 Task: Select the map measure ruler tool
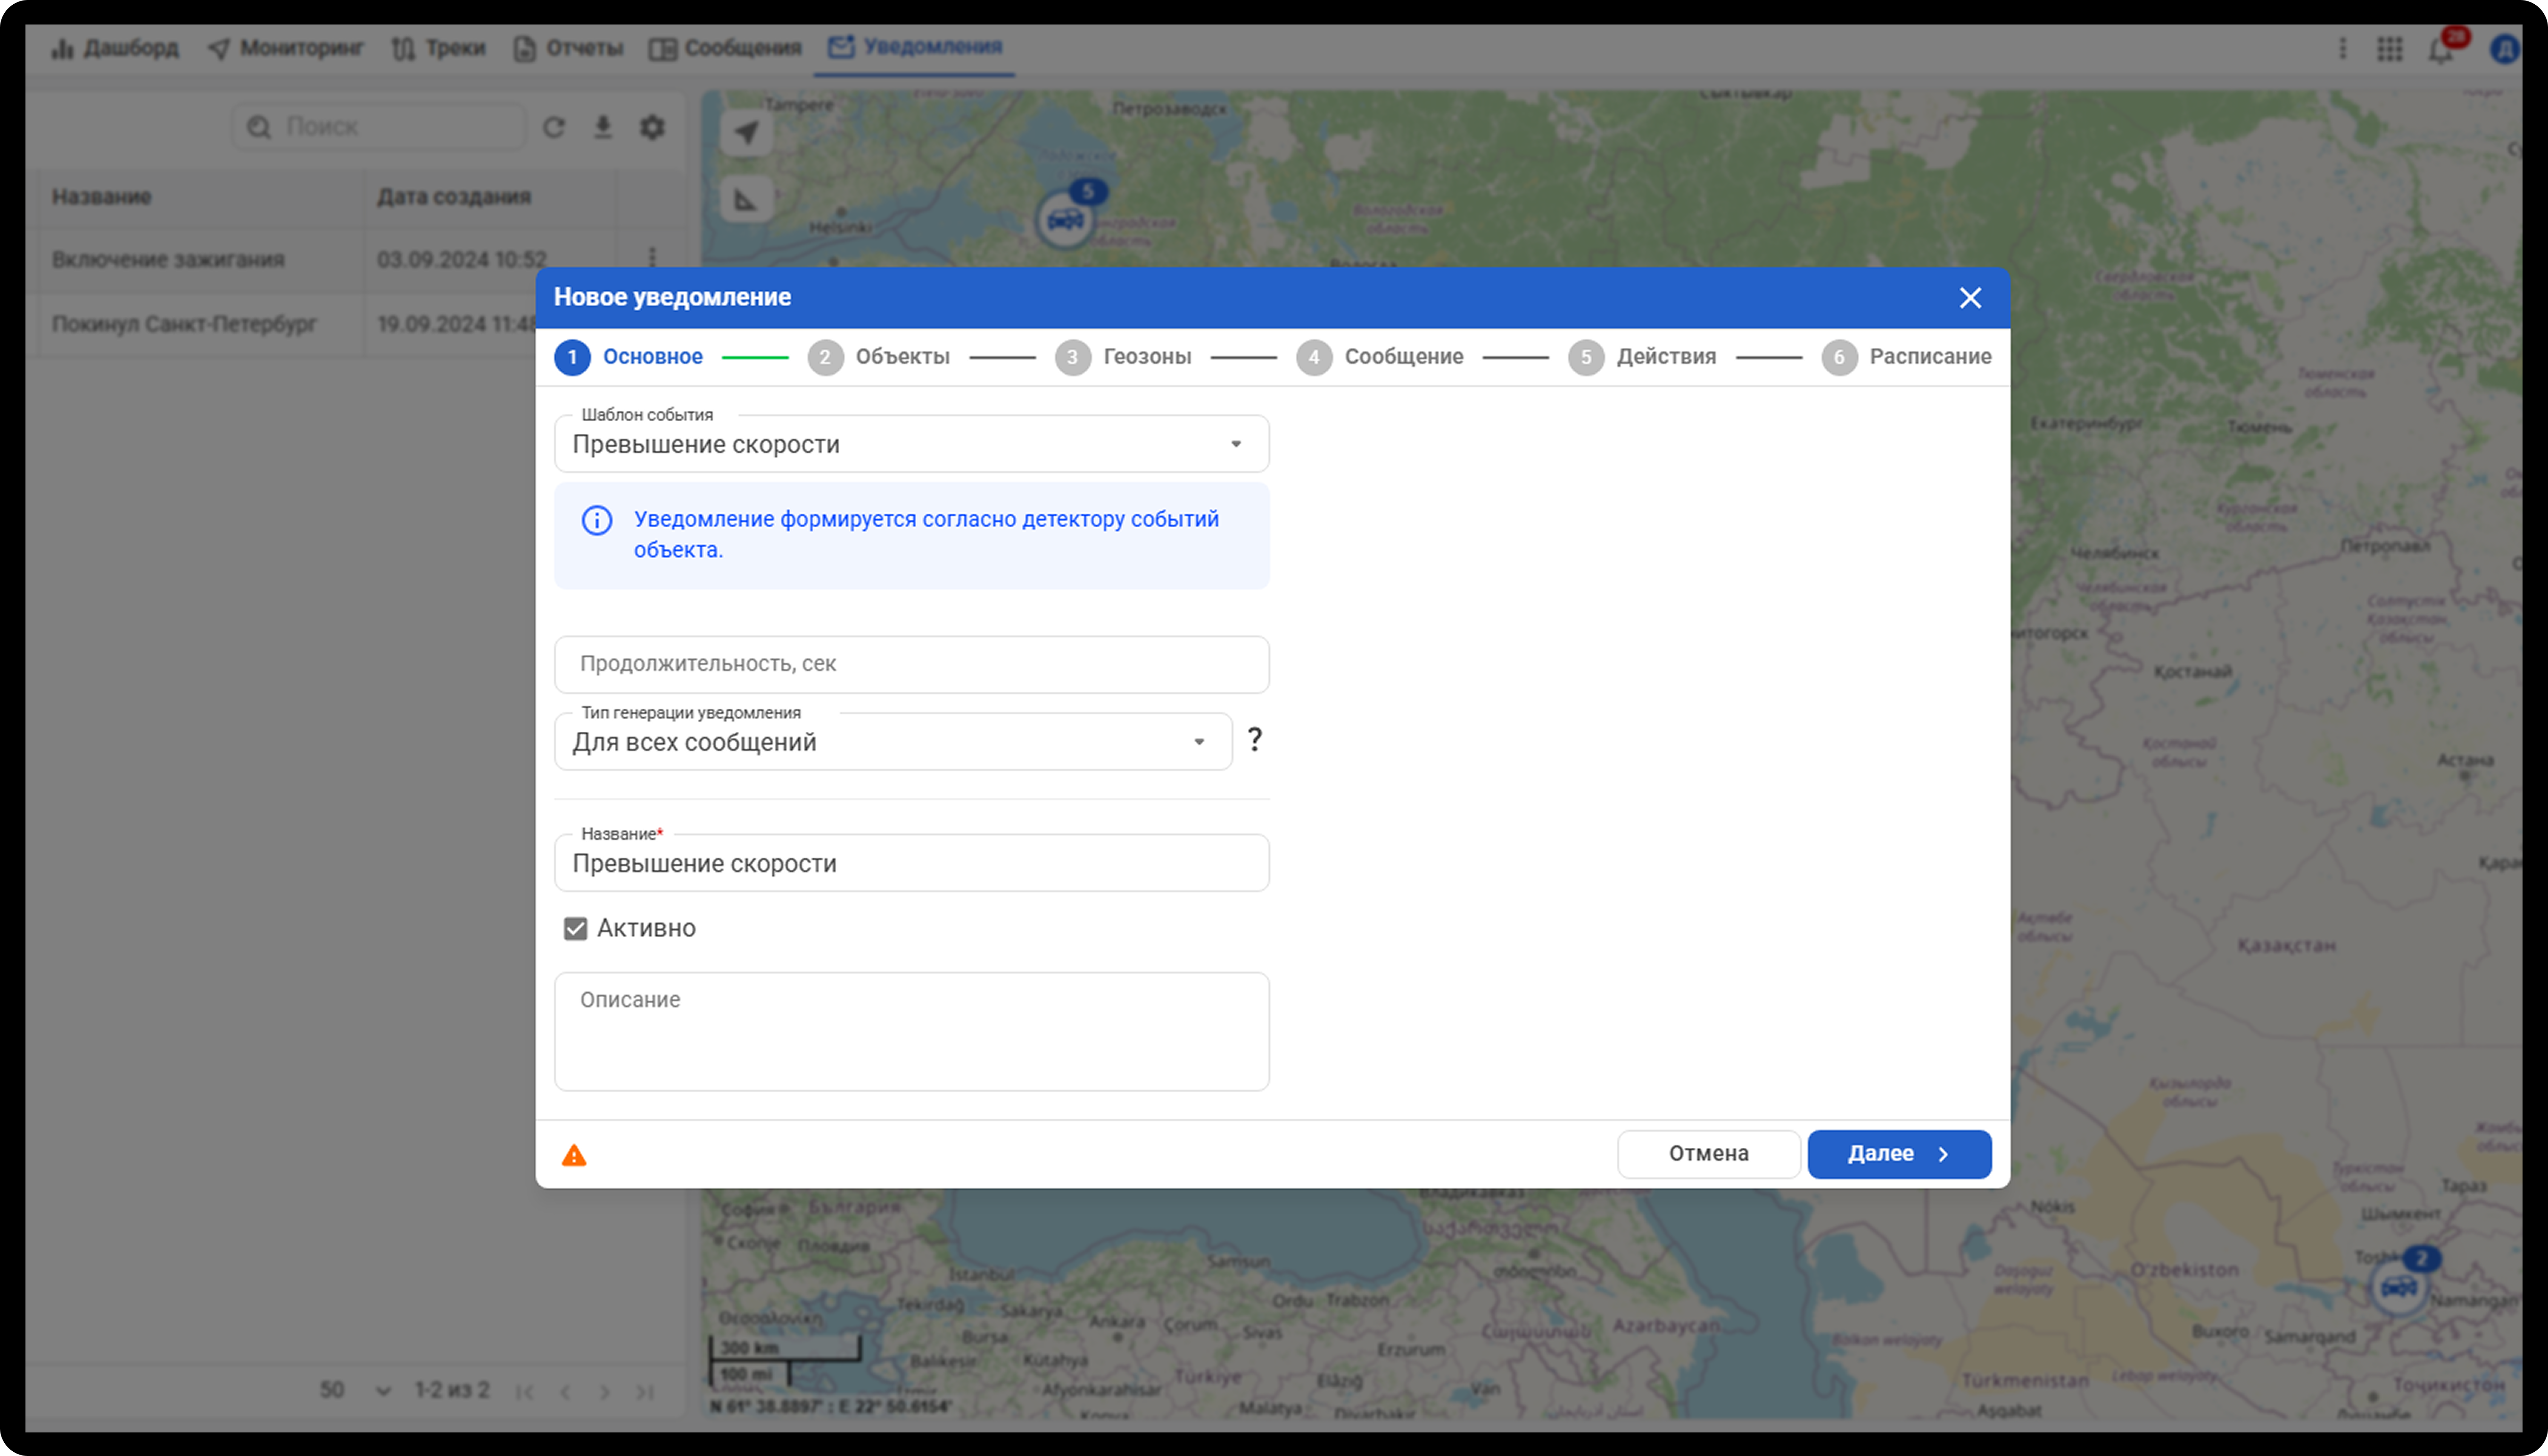pyautogui.click(x=746, y=200)
